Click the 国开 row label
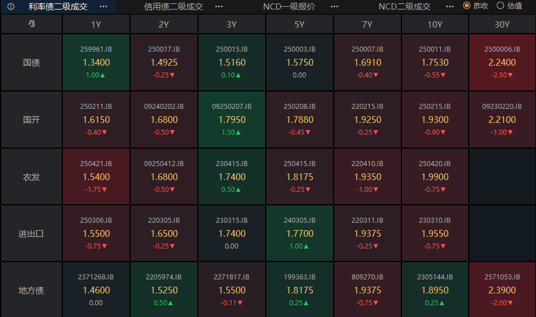The width and height of the screenshot is (536, 317). pos(31,120)
